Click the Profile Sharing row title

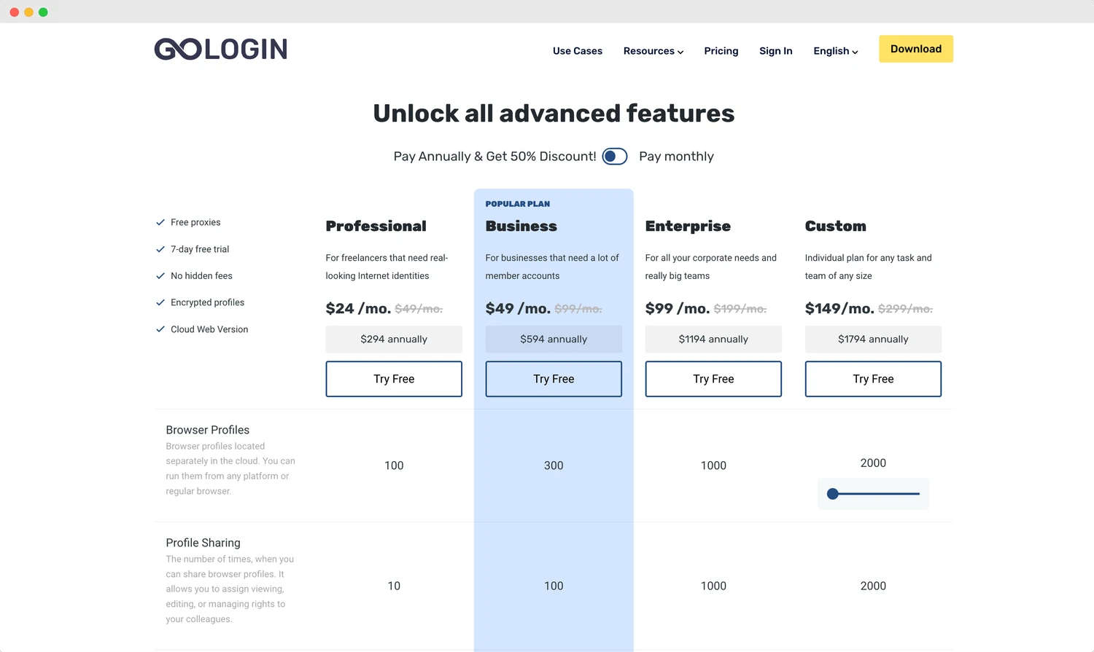pyautogui.click(x=203, y=543)
